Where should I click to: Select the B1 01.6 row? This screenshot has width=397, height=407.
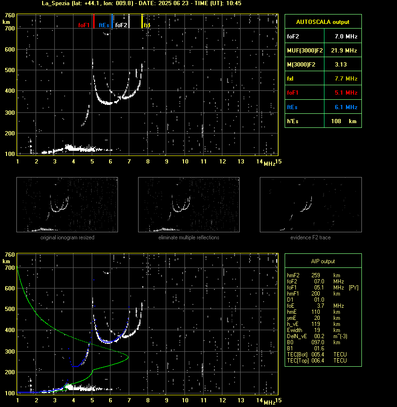point(305,348)
